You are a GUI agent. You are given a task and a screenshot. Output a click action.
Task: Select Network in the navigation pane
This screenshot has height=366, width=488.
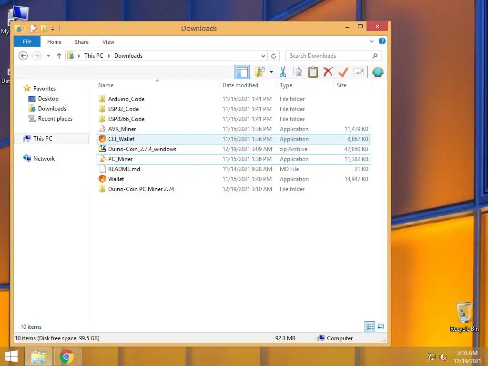(44, 158)
